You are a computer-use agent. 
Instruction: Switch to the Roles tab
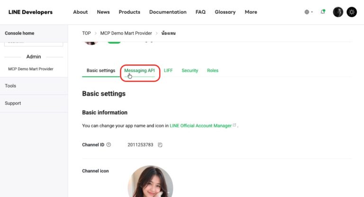213,71
